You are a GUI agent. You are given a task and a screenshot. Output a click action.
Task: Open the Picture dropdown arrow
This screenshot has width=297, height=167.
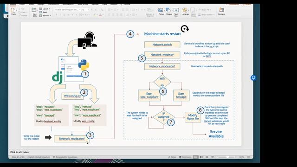(x=164, y=10)
